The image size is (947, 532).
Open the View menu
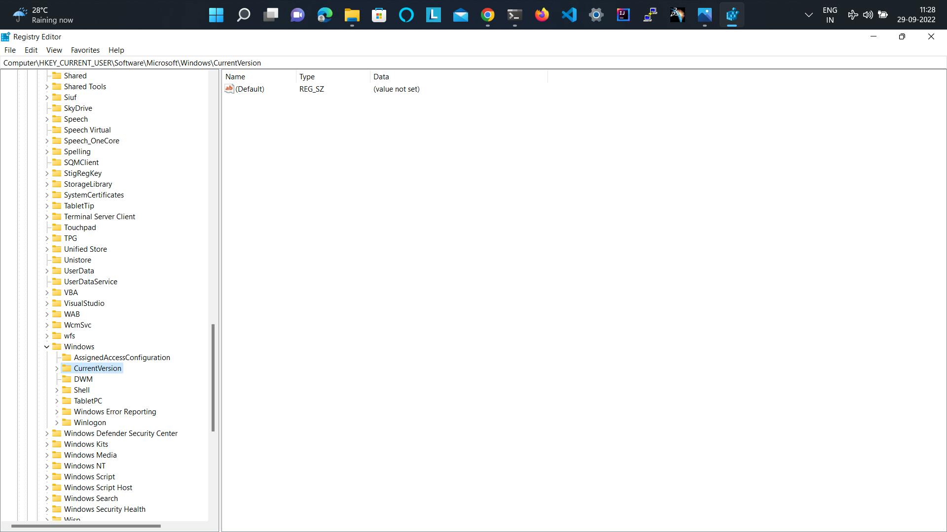click(54, 50)
